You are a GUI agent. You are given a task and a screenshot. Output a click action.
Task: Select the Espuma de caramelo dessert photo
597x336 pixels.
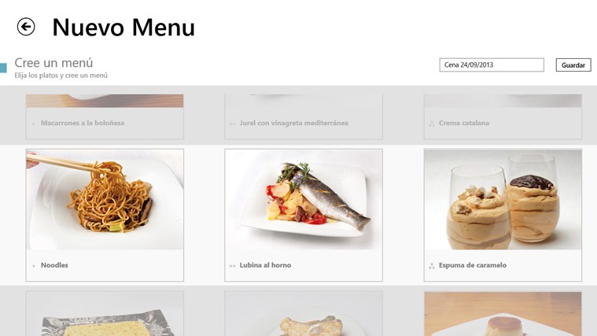(x=503, y=200)
